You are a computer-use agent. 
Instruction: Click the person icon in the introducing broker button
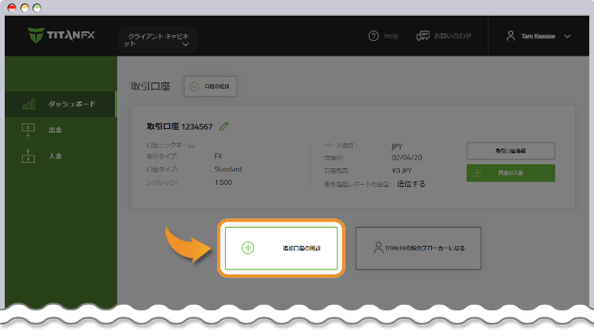378,247
